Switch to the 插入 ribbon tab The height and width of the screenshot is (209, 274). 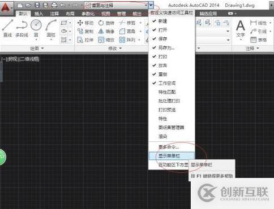tap(39, 14)
